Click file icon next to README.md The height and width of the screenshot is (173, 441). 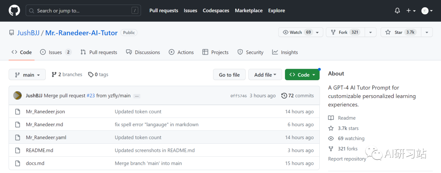pos(18,150)
